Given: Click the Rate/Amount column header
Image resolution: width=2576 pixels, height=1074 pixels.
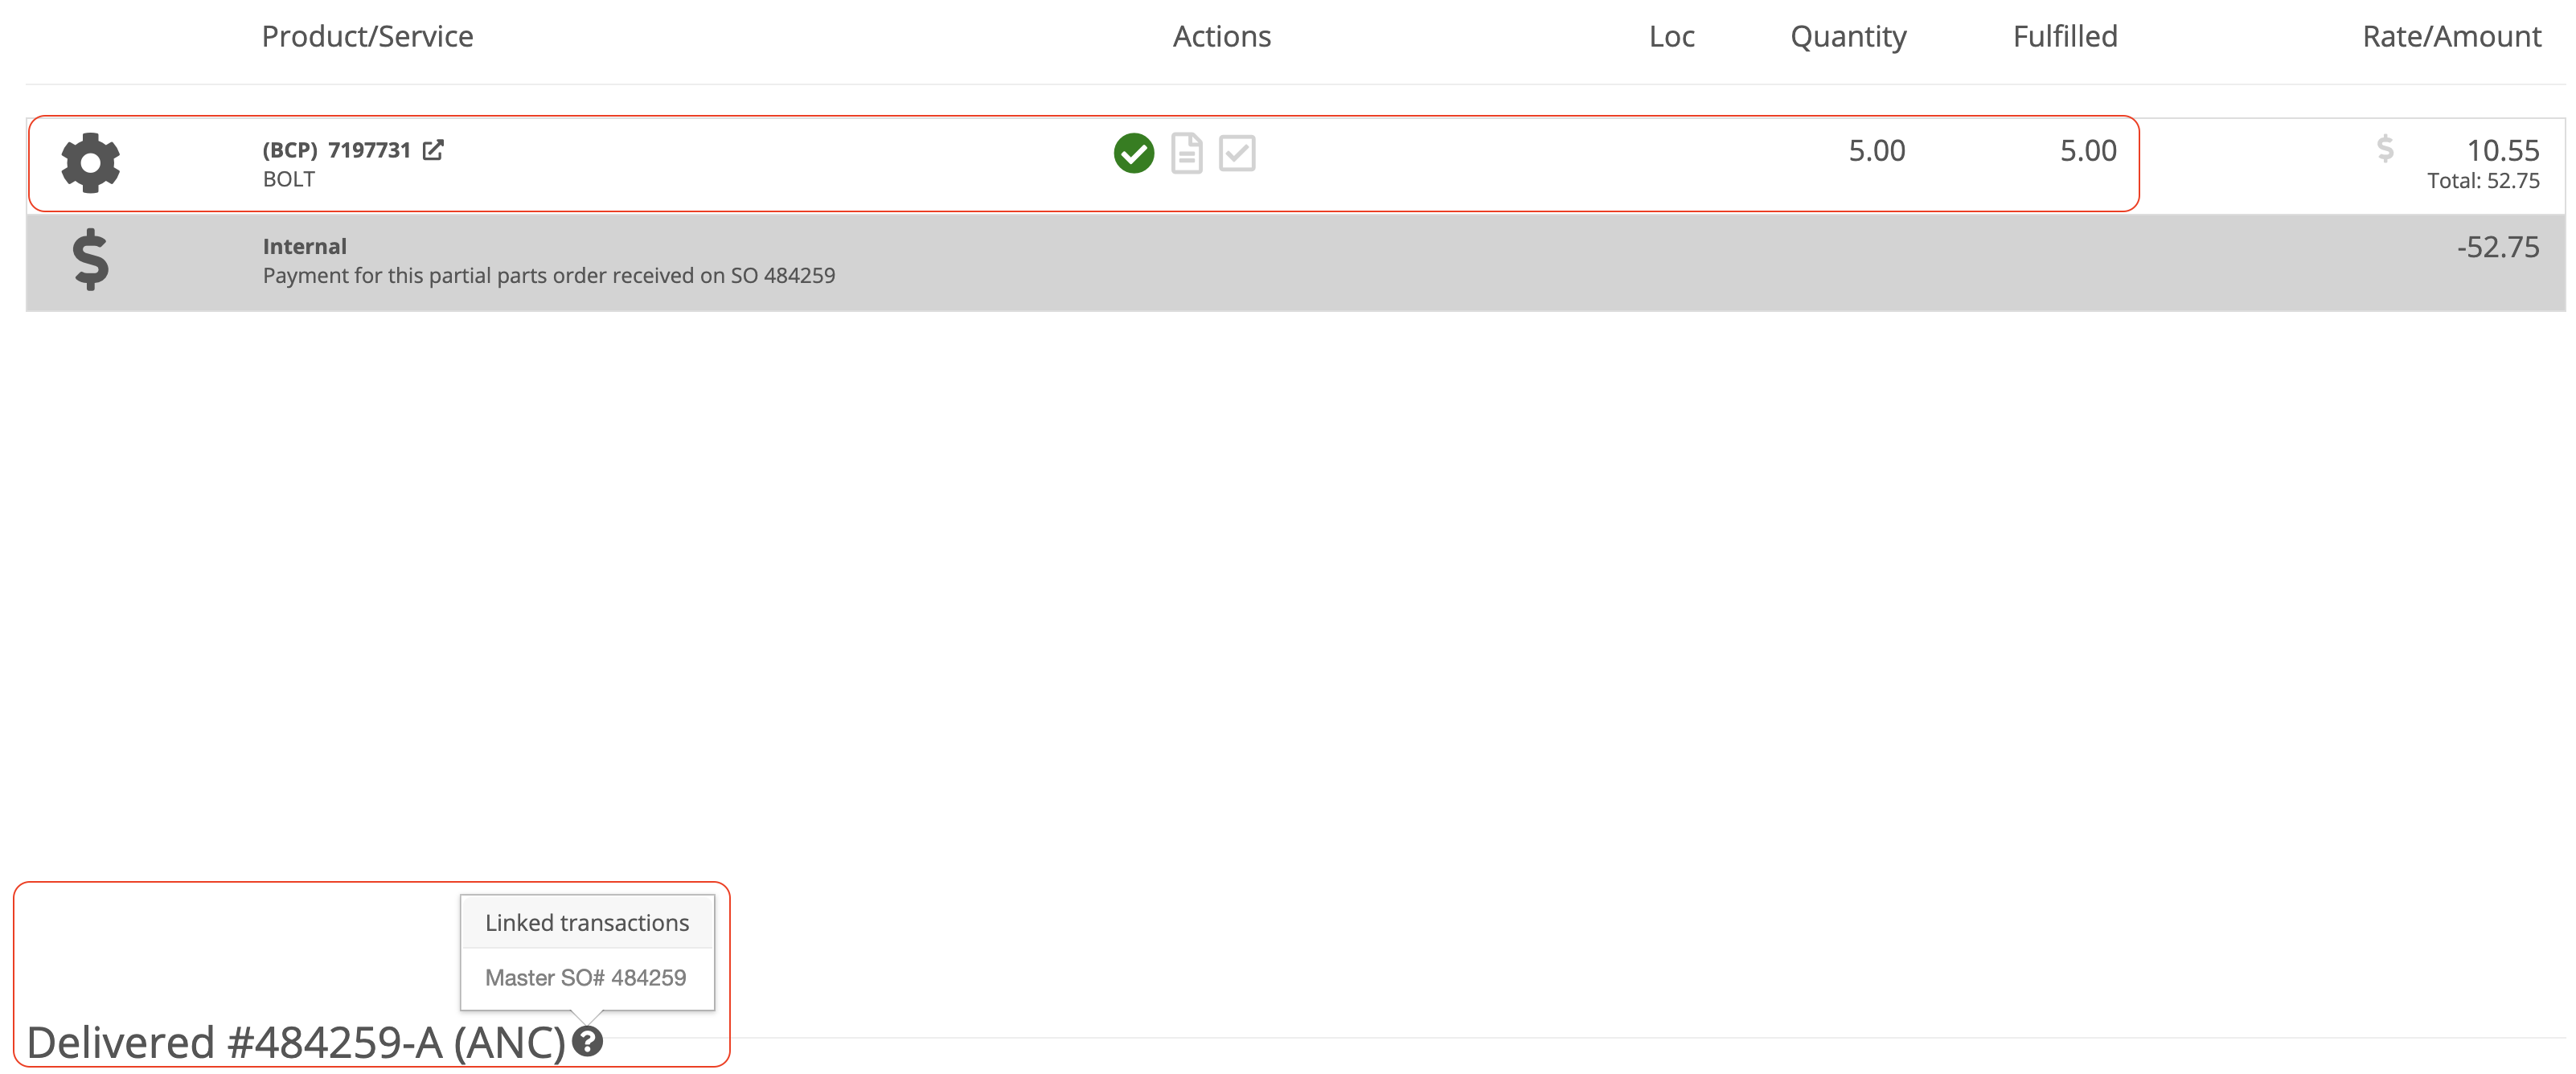Looking at the screenshot, I should click(2451, 37).
